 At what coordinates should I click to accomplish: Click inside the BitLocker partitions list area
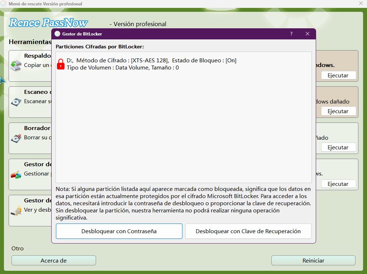click(183, 125)
